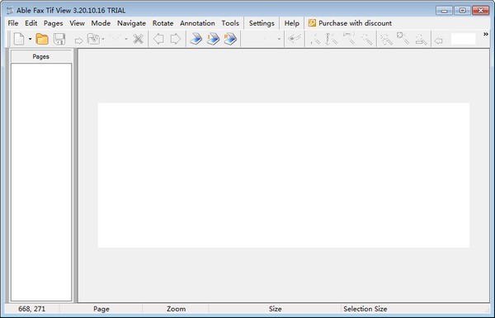Click the app icon in the title bar
The height and width of the screenshot is (318, 495).
pos(10,11)
